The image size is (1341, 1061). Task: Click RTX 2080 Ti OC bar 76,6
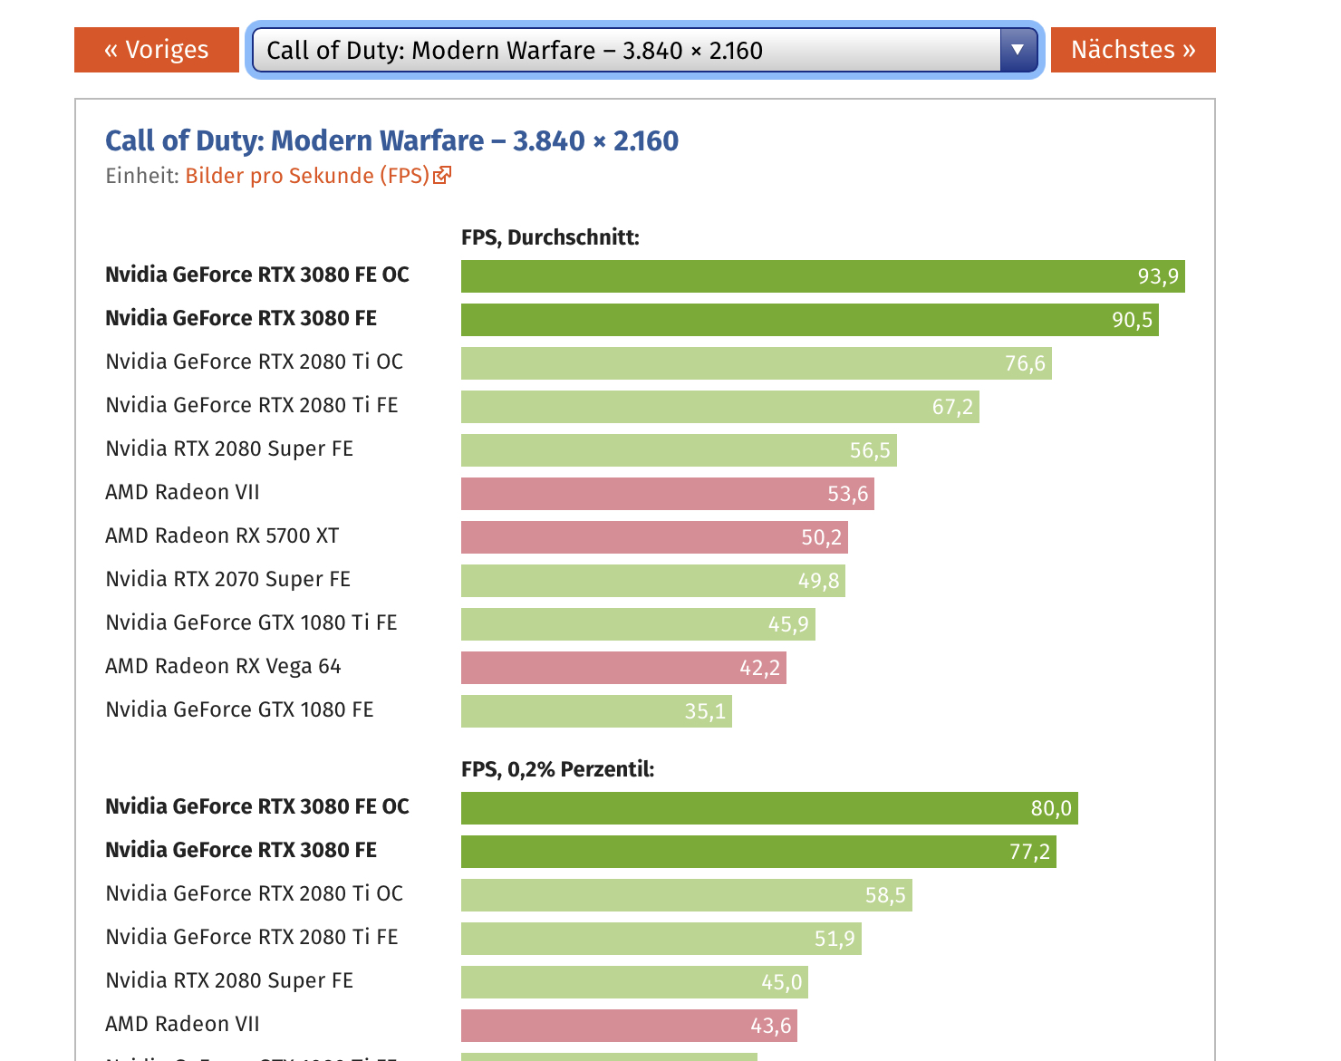pyautogui.click(x=757, y=363)
